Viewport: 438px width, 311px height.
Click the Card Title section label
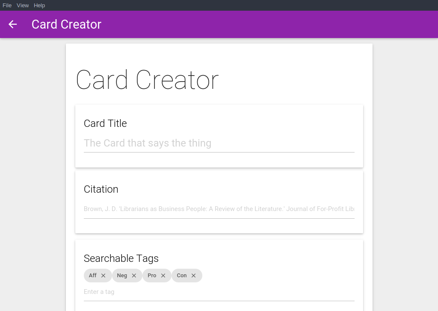tap(105, 123)
